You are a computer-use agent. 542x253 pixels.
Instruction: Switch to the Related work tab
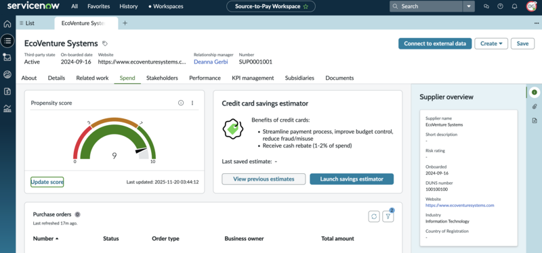(x=92, y=78)
